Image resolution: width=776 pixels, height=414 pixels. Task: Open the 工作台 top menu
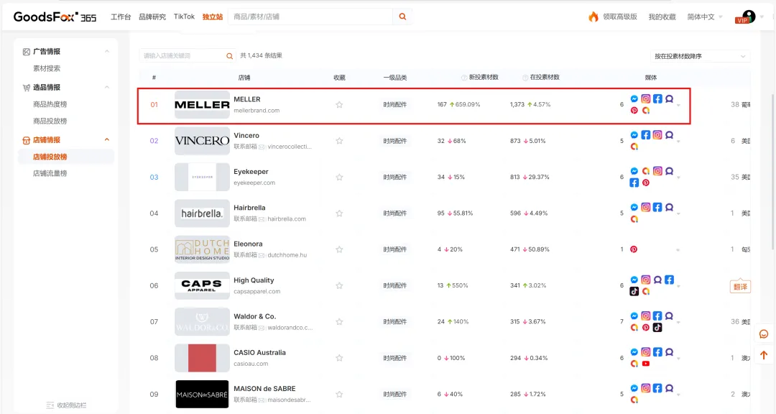pos(121,17)
